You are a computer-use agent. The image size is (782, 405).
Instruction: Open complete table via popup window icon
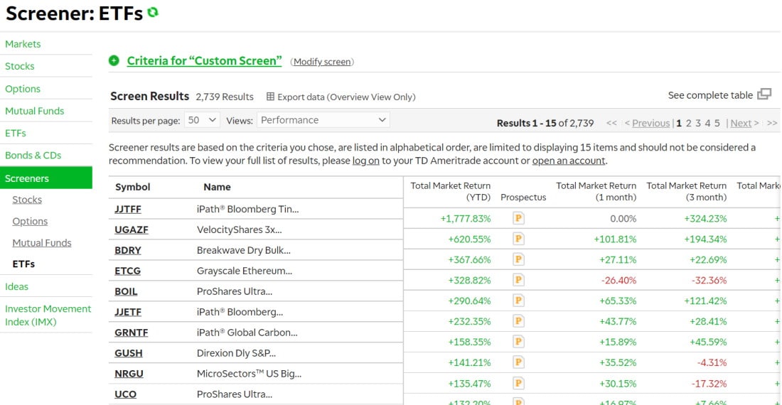(x=764, y=94)
